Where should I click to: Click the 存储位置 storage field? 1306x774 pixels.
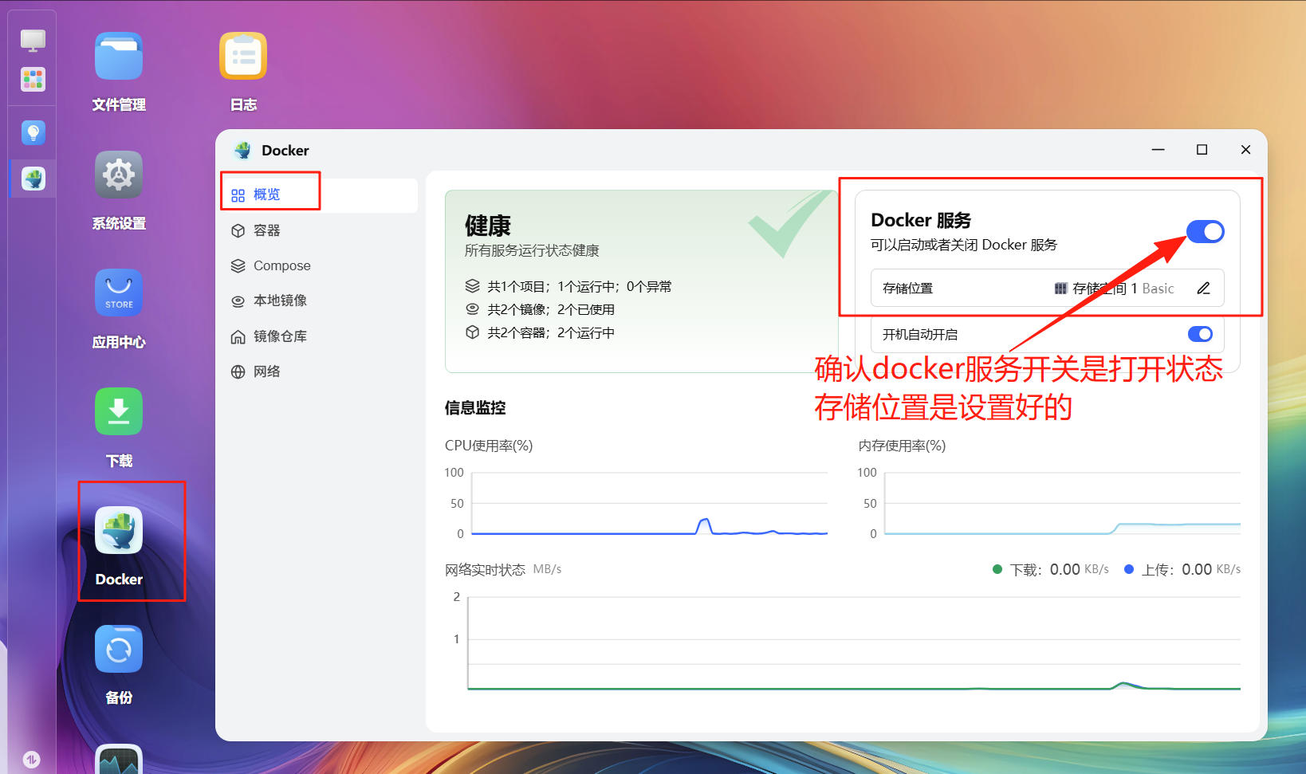click(x=1047, y=289)
